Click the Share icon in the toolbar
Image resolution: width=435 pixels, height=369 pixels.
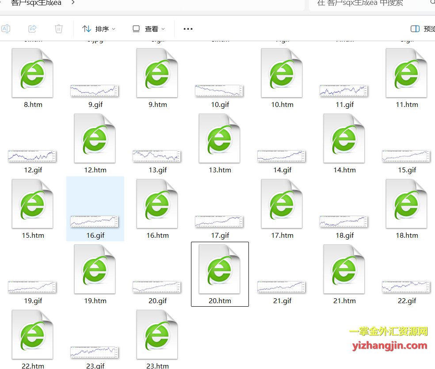click(32, 29)
